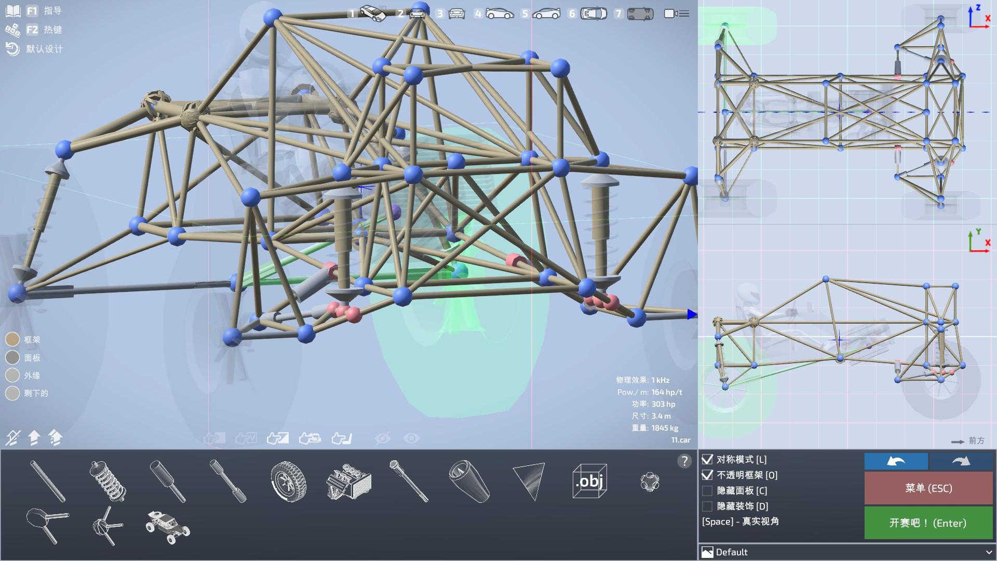Click the double up-arrow icon
Image resolution: width=997 pixels, height=561 pixels.
point(56,438)
